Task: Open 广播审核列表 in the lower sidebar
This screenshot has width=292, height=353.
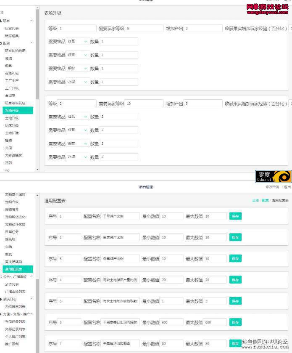Action: tap(15, 292)
